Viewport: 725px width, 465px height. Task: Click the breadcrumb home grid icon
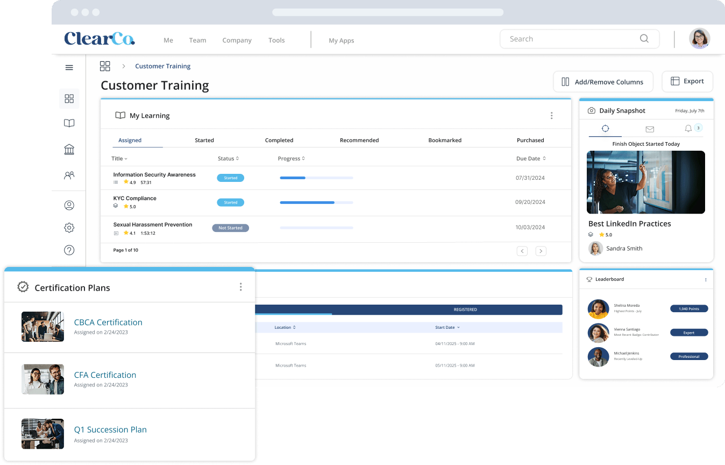tap(105, 66)
